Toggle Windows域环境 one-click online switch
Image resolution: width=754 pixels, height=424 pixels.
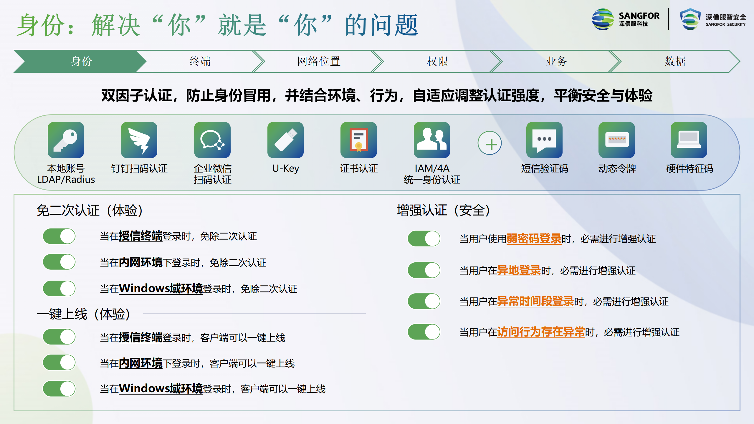point(59,389)
